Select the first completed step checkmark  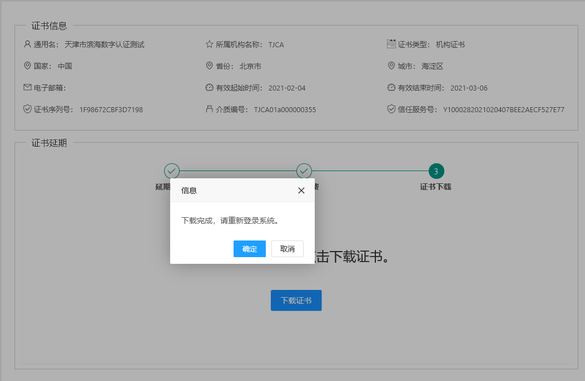click(171, 171)
